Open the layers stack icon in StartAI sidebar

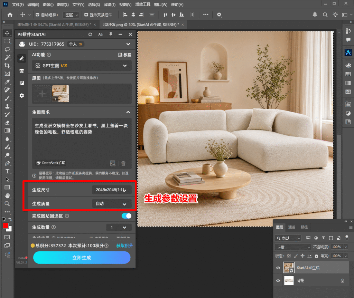[x=22, y=71]
